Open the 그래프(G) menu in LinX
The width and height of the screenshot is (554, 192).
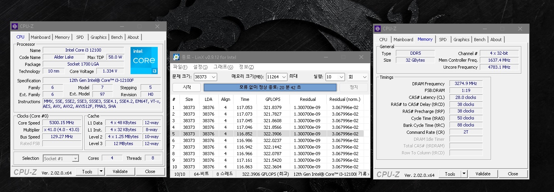(223, 67)
